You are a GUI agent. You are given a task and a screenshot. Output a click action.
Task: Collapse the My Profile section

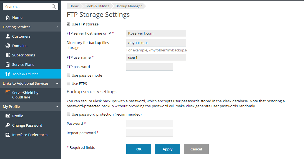(57, 106)
